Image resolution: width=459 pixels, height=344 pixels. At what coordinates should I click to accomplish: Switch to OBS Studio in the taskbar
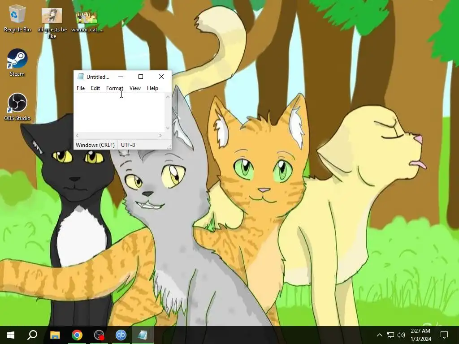[99, 335]
